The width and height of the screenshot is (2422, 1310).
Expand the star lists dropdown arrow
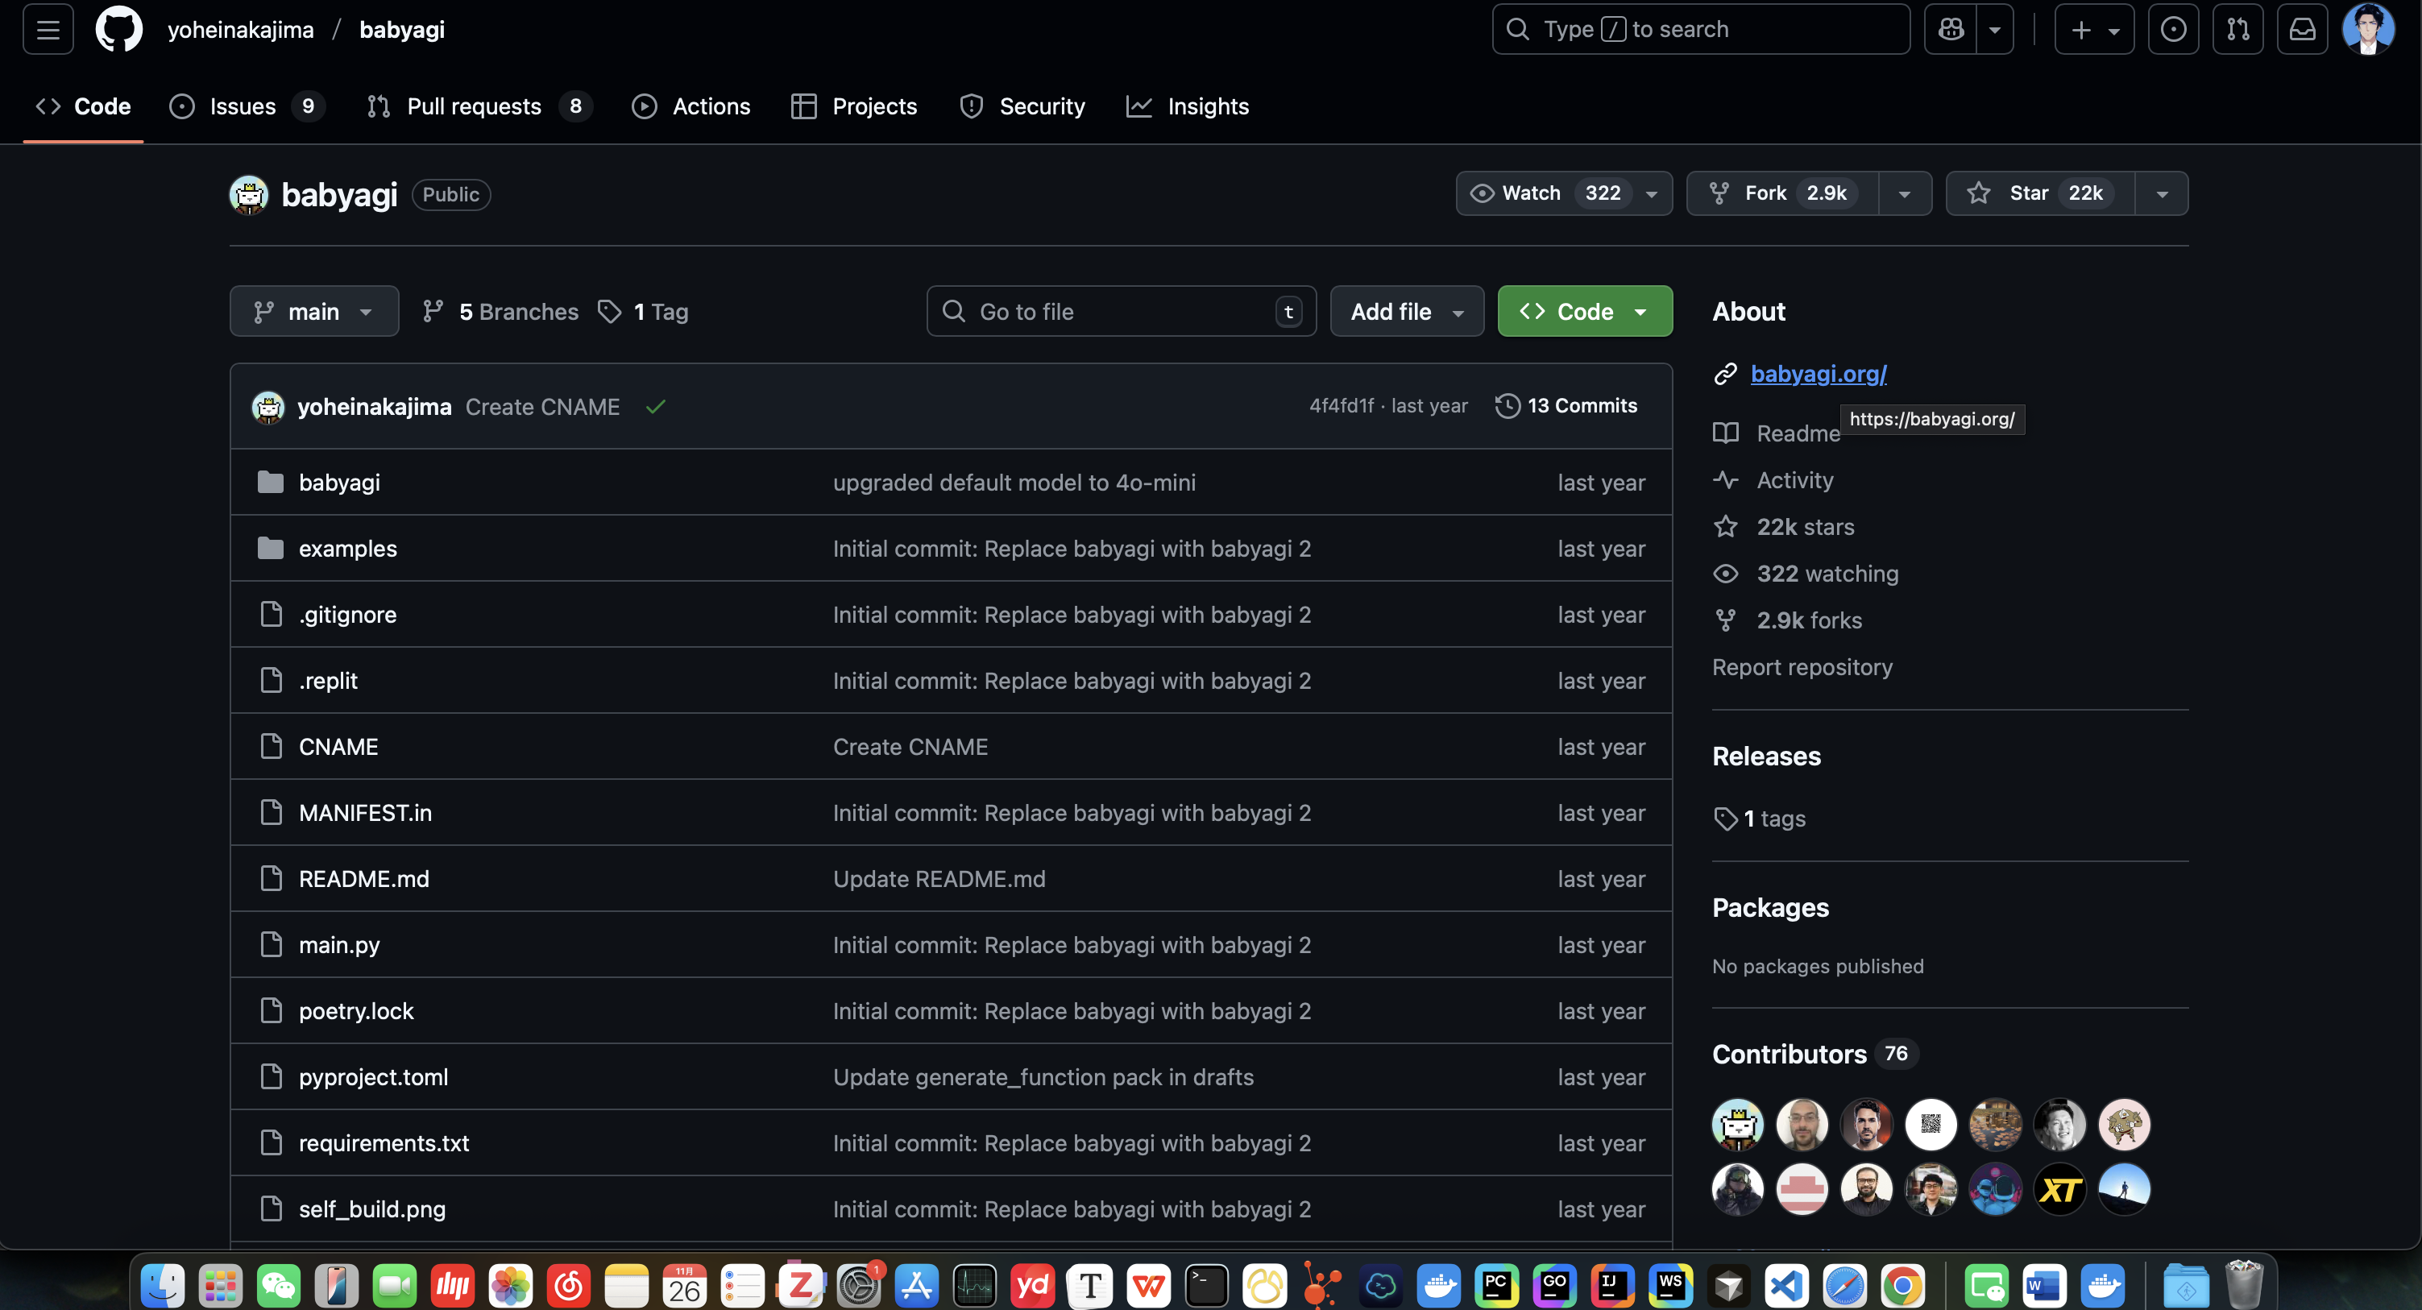2162,193
